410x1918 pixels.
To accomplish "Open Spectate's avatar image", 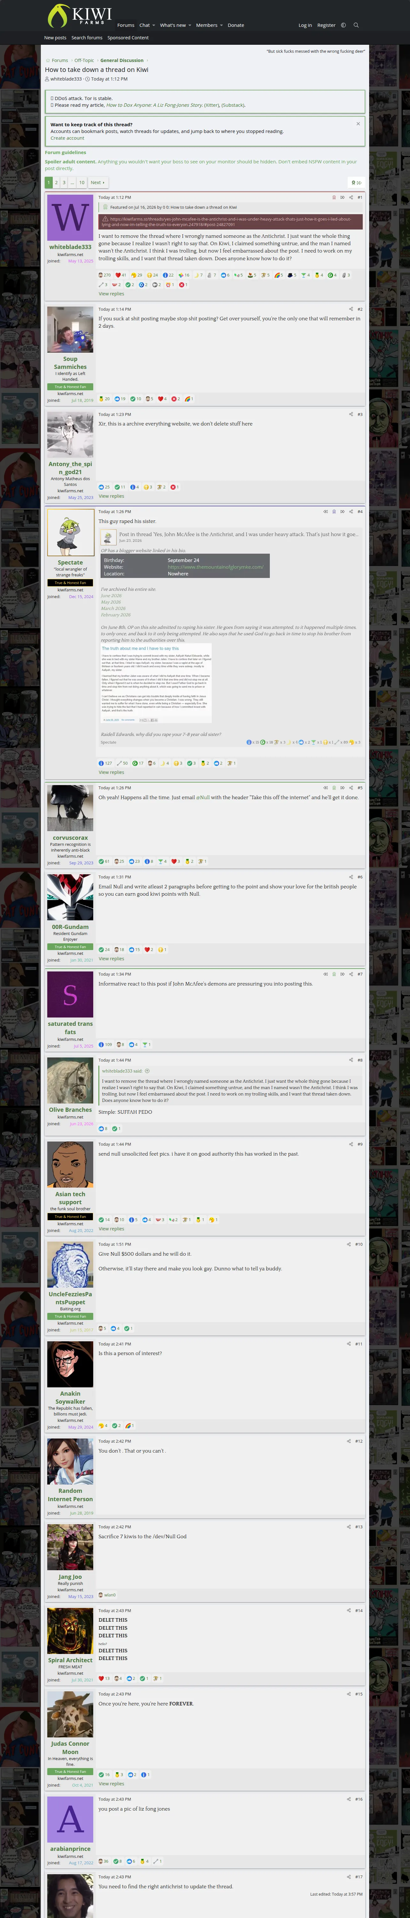I will 70,532.
